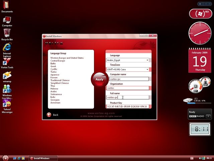Click the drive C: storage gadget icon

pyautogui.click(x=188, y=100)
